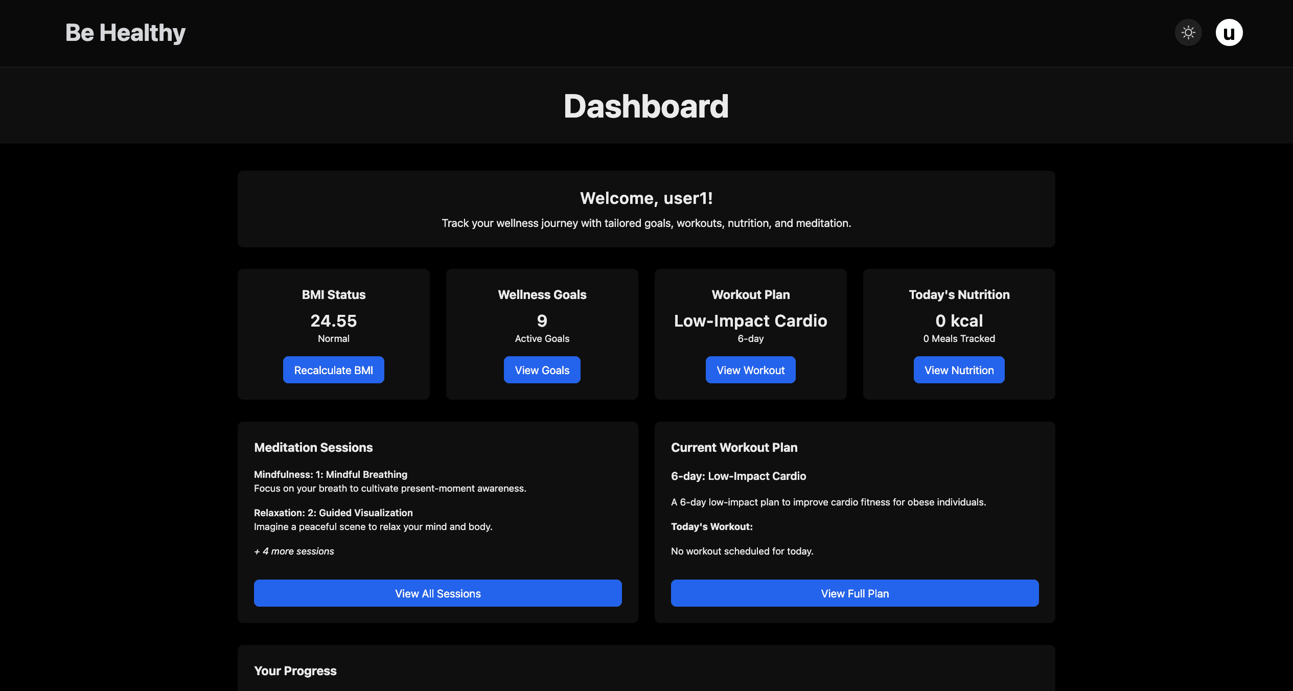This screenshot has width=1293, height=691.
Task: Expand the 4 more meditation sessions
Action: pyautogui.click(x=294, y=551)
